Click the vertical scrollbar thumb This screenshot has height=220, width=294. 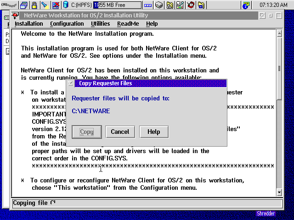pos(279,69)
